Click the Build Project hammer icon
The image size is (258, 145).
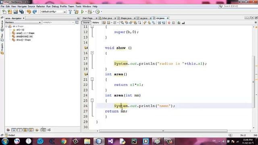(x=70, y=12)
